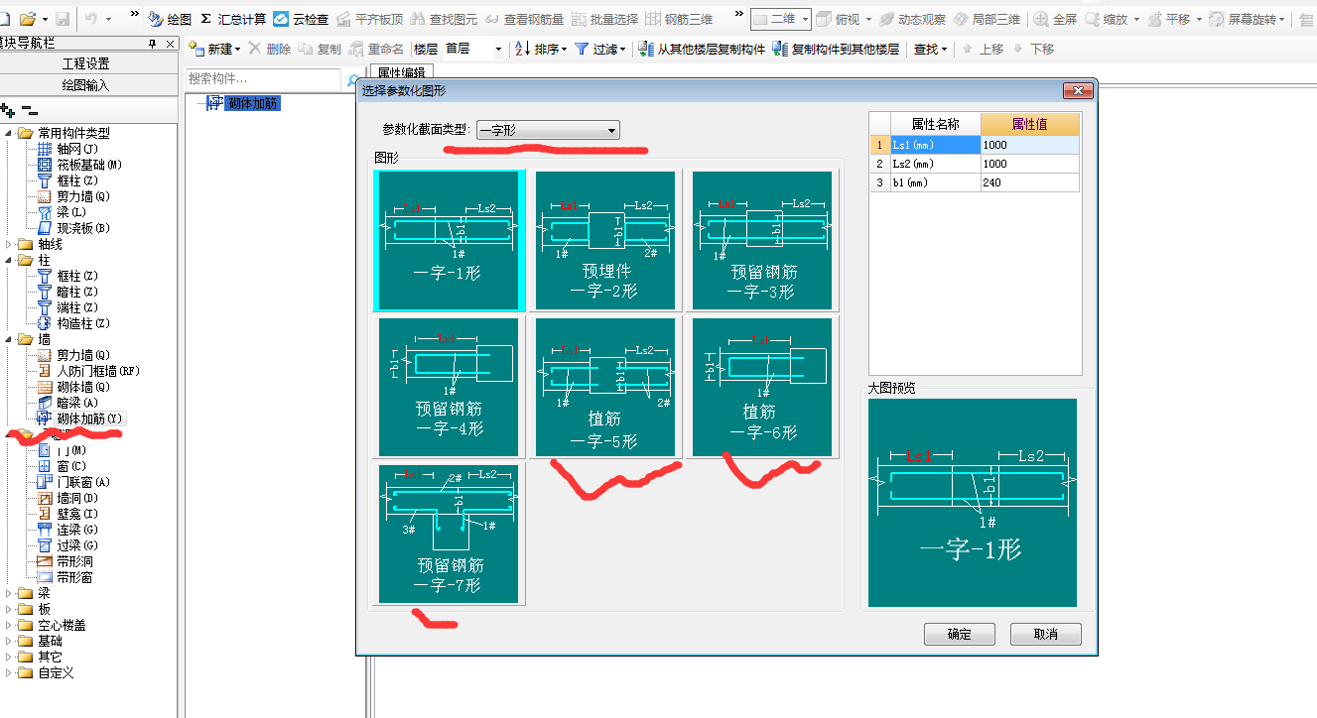Select the 预埋件 一字-2形 thumbnail

[604, 240]
